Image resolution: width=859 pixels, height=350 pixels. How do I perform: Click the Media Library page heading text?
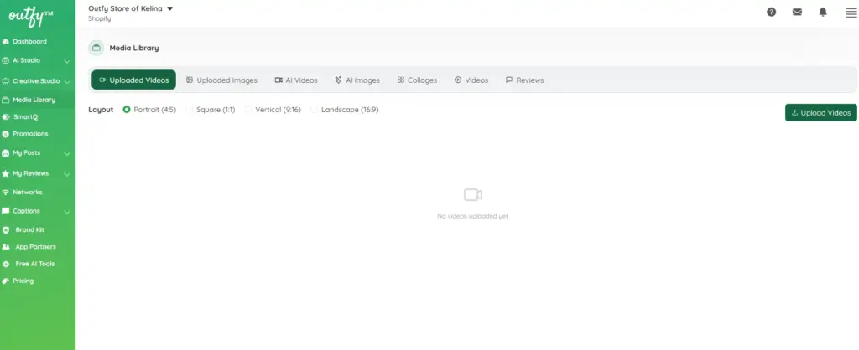pyautogui.click(x=134, y=48)
